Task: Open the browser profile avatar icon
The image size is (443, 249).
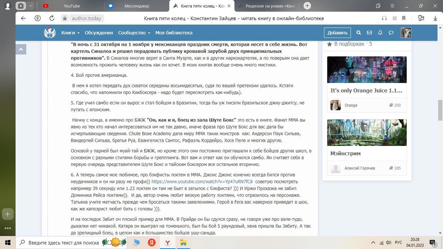Action: click(8, 6)
